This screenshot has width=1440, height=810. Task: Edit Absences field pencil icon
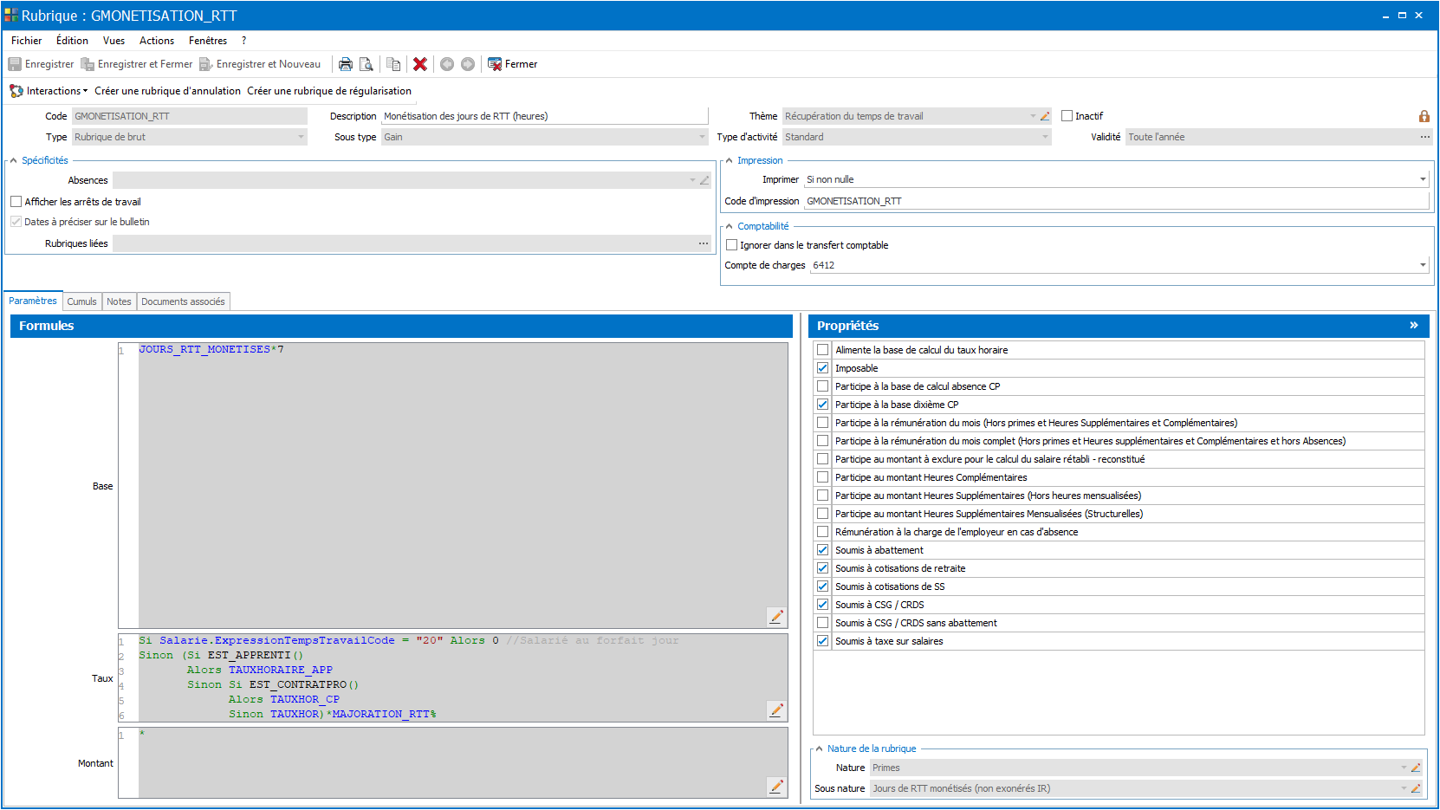click(704, 180)
